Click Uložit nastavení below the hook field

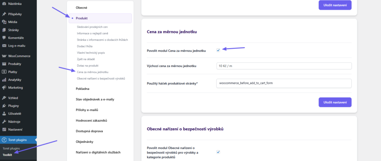pos(335,102)
